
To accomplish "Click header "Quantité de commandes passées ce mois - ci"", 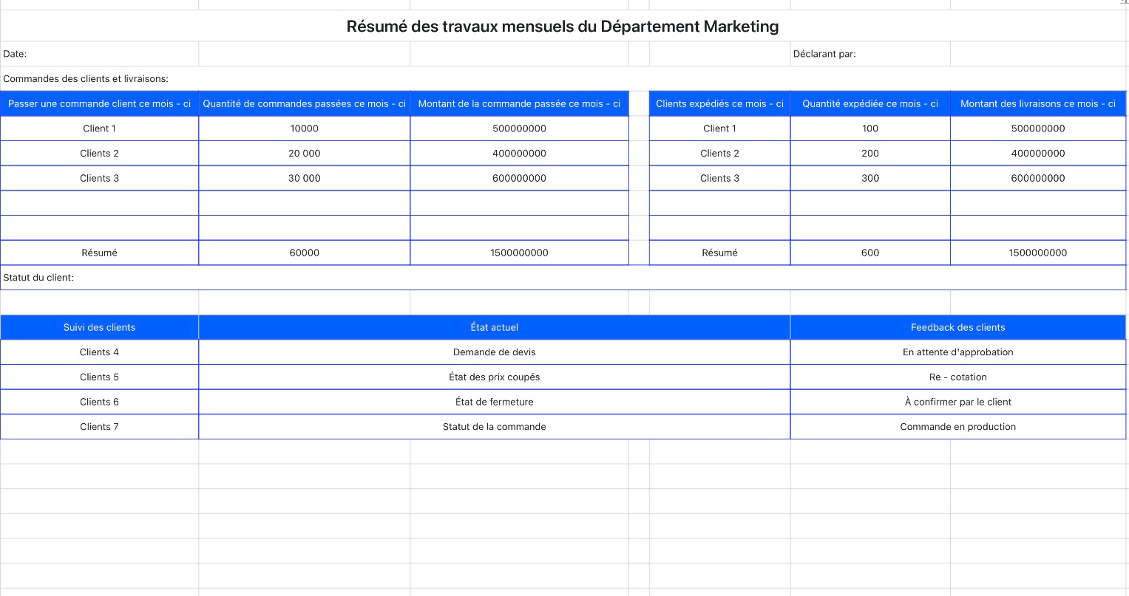I will (x=304, y=104).
